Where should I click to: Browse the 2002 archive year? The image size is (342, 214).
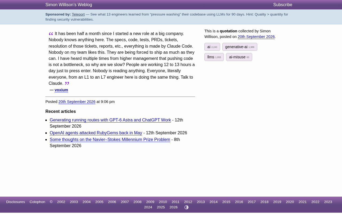click(61, 202)
